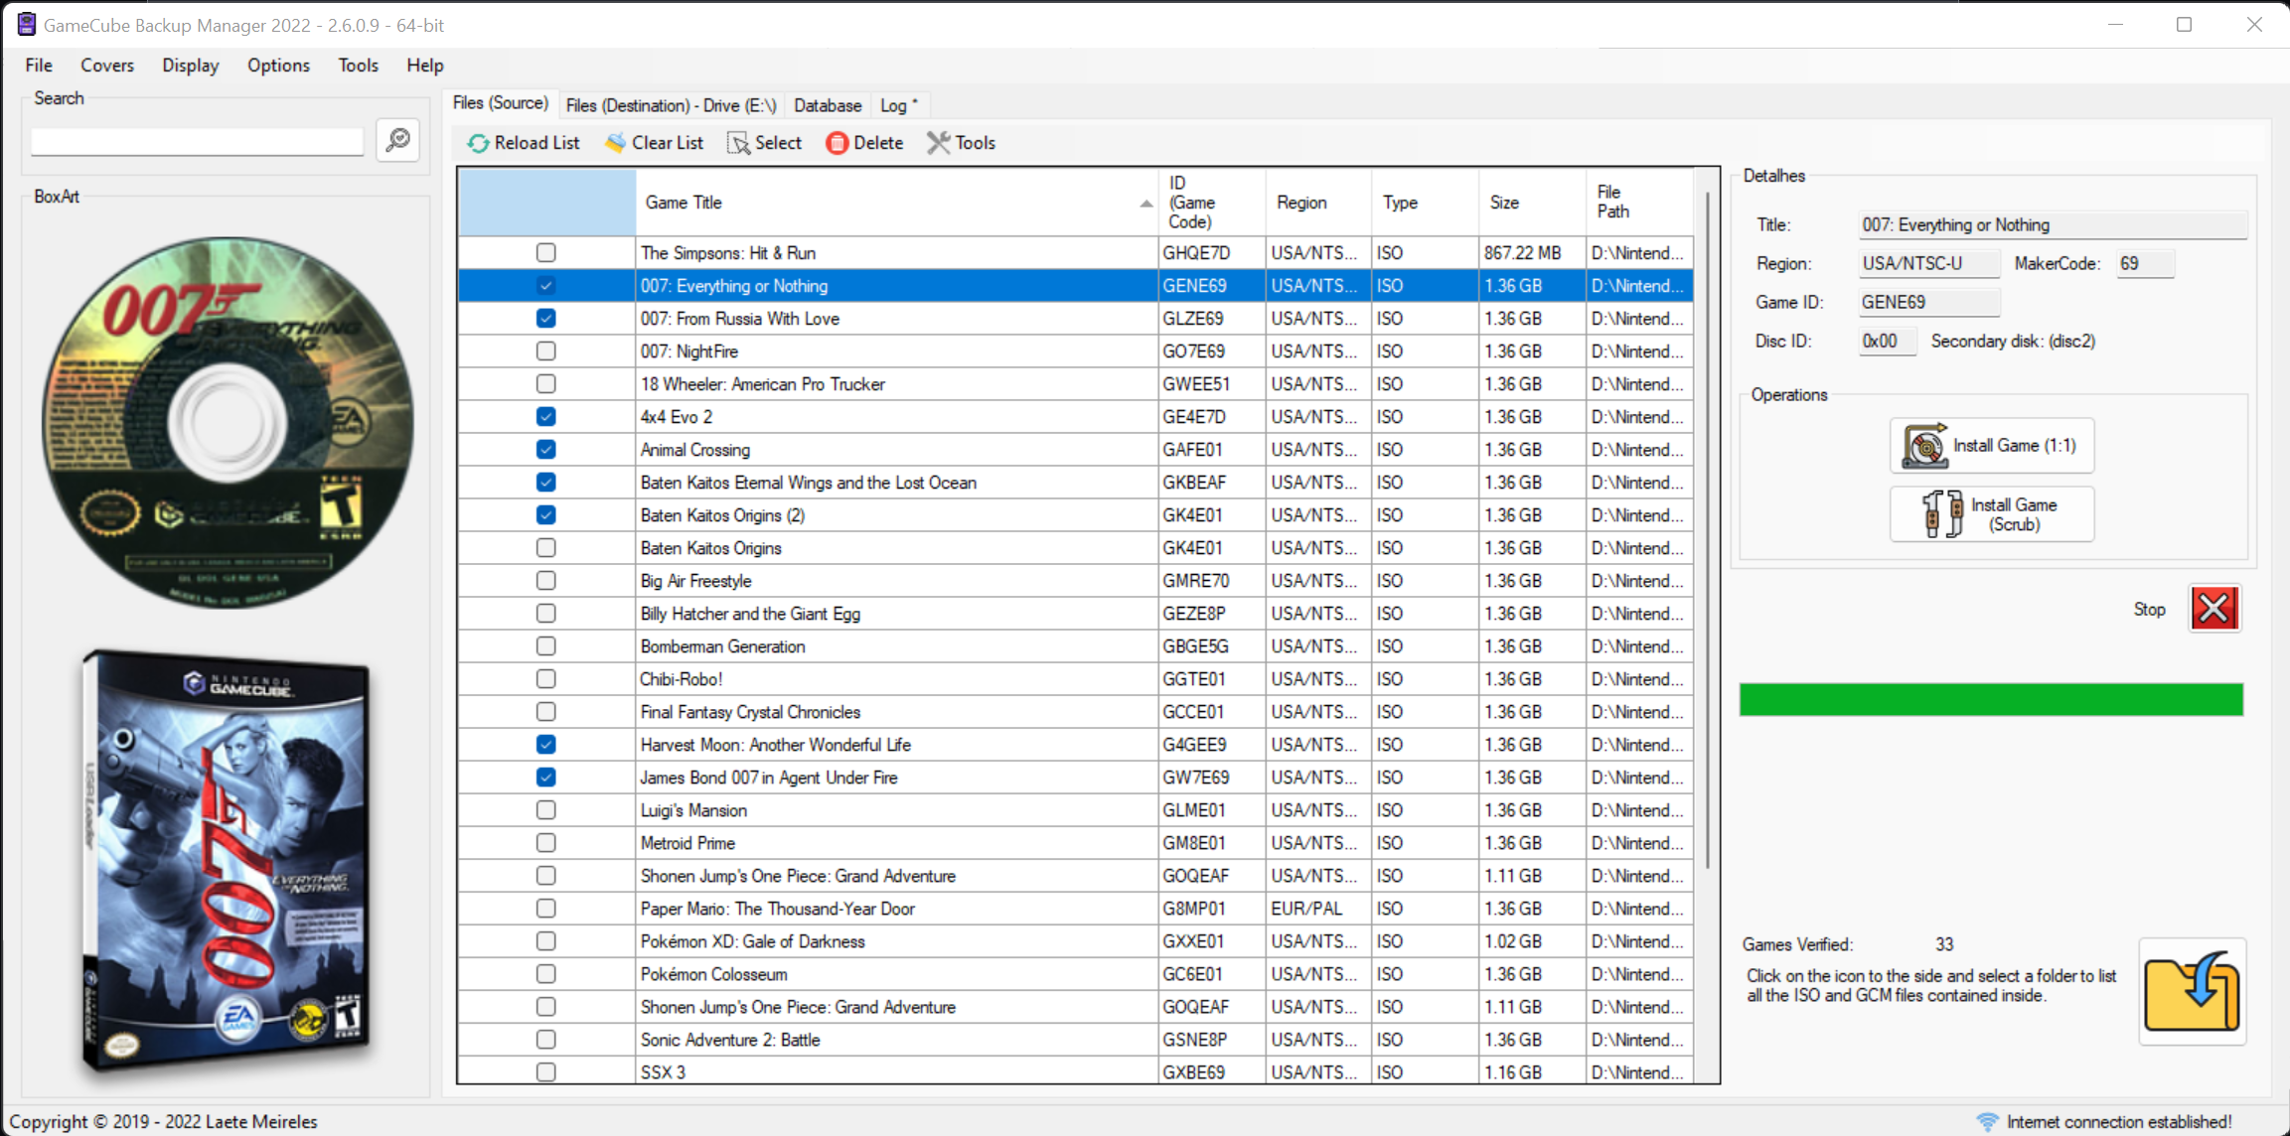Click the Stop red X icon
Viewport: 2290px width, 1136px height.
click(x=2214, y=608)
